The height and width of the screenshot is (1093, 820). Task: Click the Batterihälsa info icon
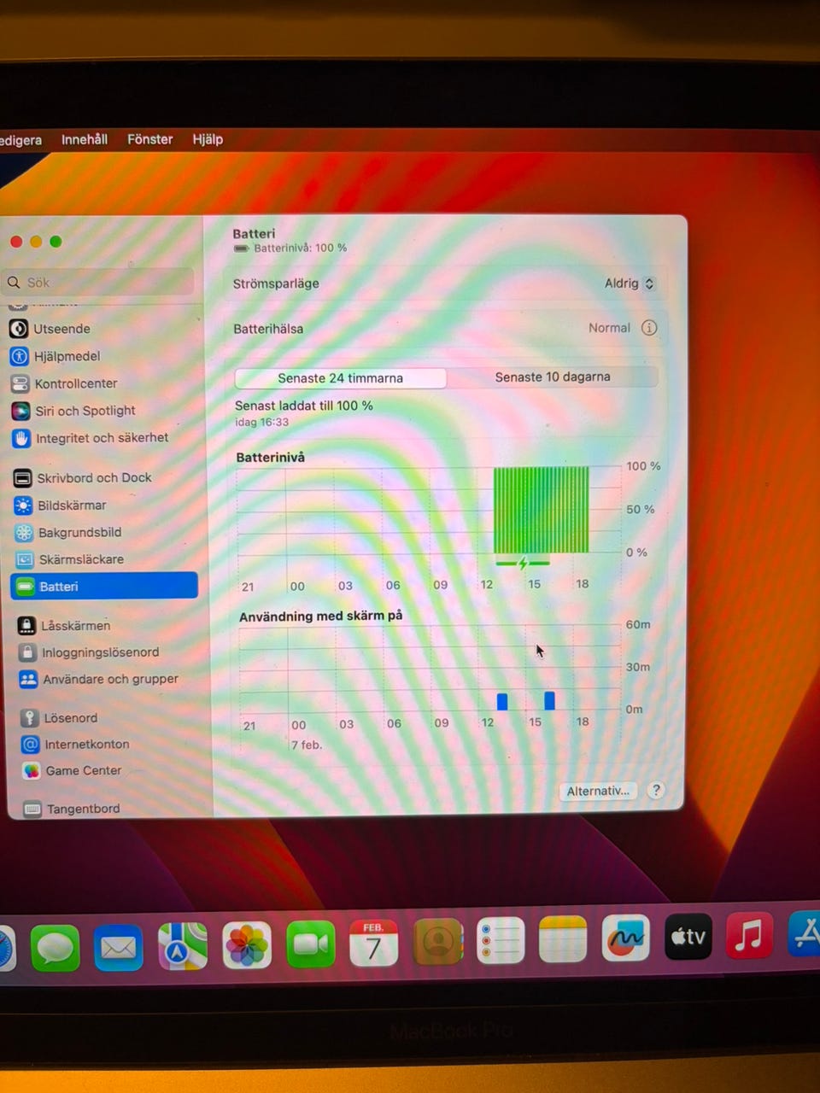coord(649,328)
